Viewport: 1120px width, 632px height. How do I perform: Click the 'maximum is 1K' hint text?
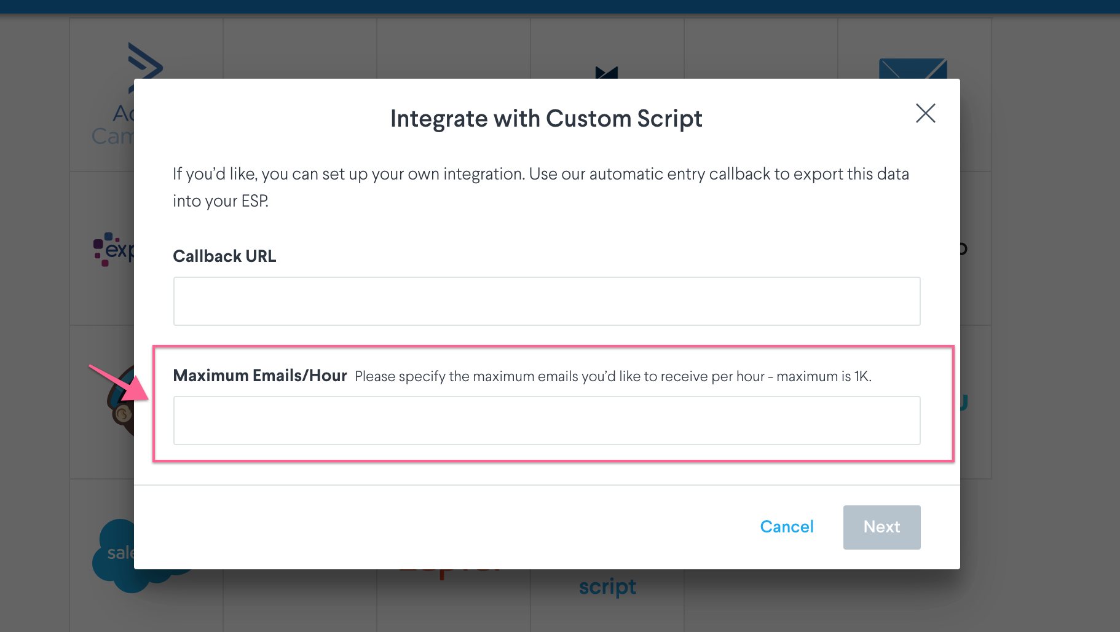tap(824, 376)
